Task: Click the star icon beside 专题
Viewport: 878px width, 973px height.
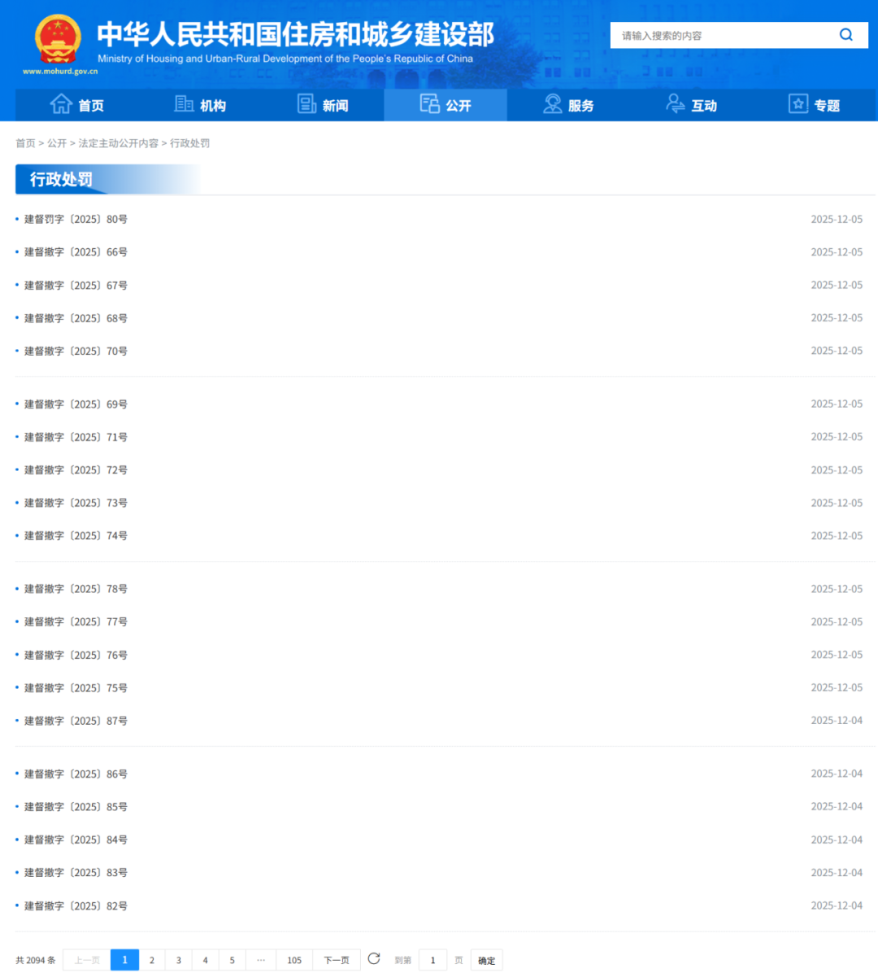Action: (798, 104)
